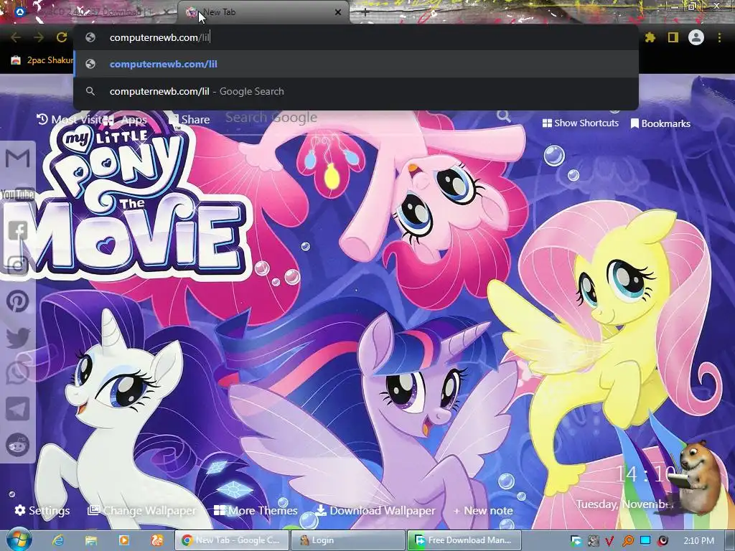Image resolution: width=735 pixels, height=551 pixels.
Task: Open Most Visited list
Action: [x=69, y=120]
